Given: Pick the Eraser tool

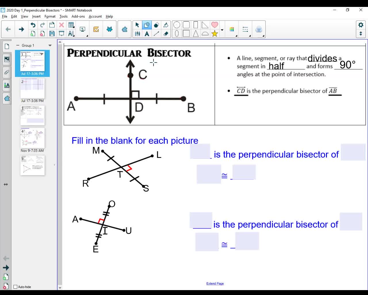Looking at the screenshot, I should pyautogui.click(x=166, y=33).
